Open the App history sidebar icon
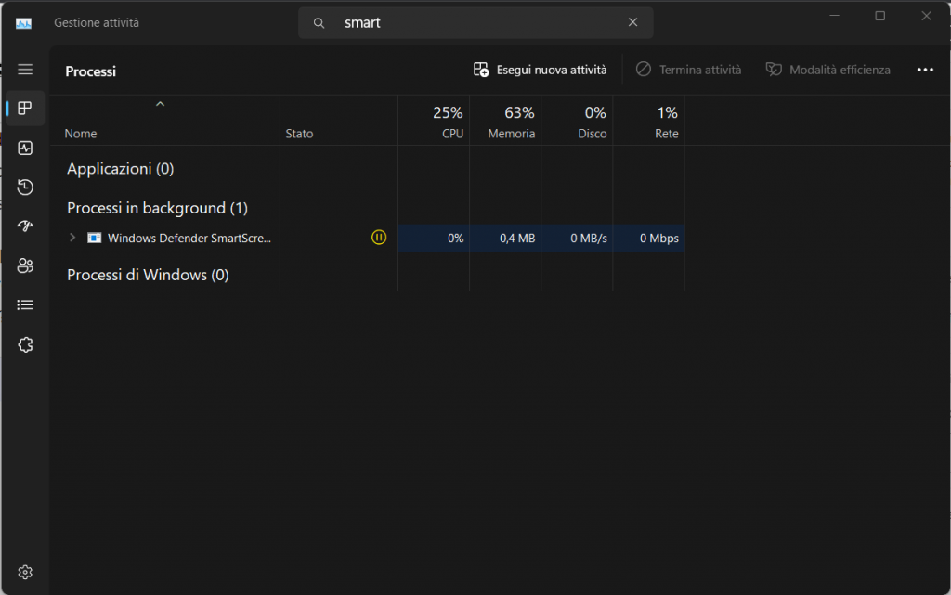Screen dimensions: 951x595 click(x=25, y=188)
